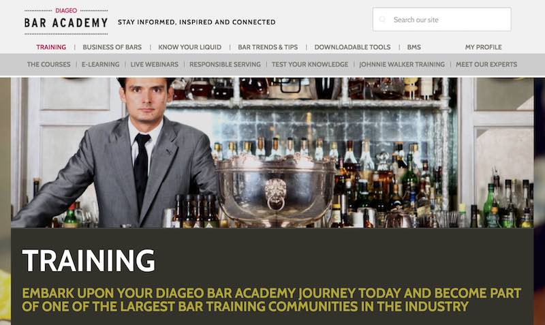Open Live Webinars submenu item
This screenshot has height=325, width=545.
155,64
